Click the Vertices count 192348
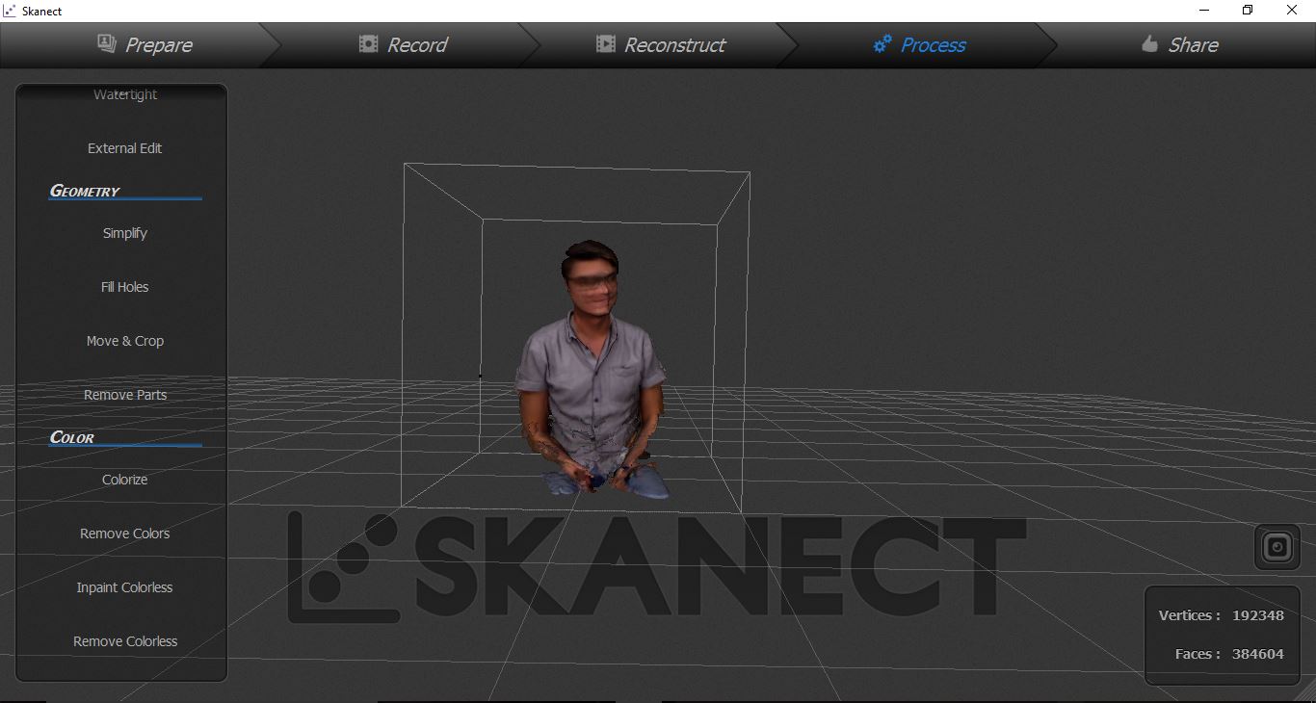This screenshot has width=1316, height=703. 1257,615
